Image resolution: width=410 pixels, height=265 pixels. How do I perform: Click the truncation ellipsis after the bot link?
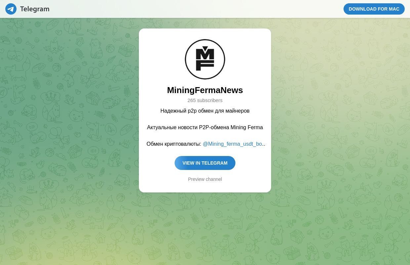tap(264, 145)
